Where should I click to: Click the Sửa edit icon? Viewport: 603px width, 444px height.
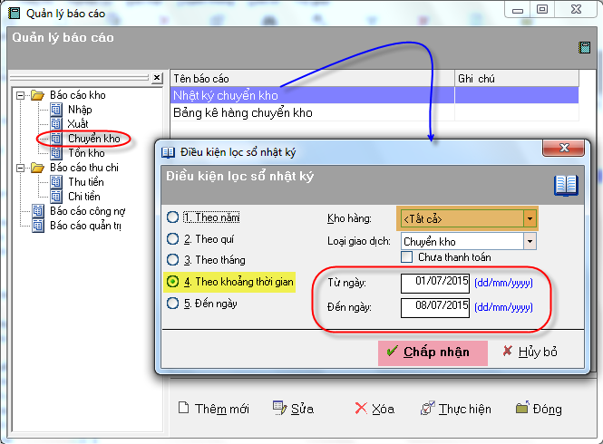[x=278, y=409]
